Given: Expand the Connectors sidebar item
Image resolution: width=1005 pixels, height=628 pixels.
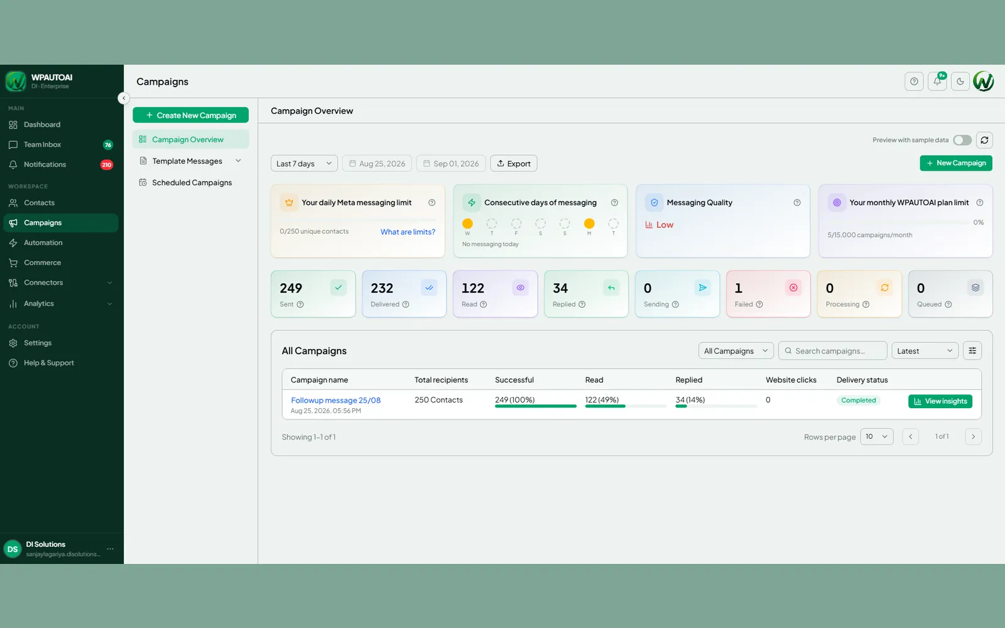Looking at the screenshot, I should (61, 283).
